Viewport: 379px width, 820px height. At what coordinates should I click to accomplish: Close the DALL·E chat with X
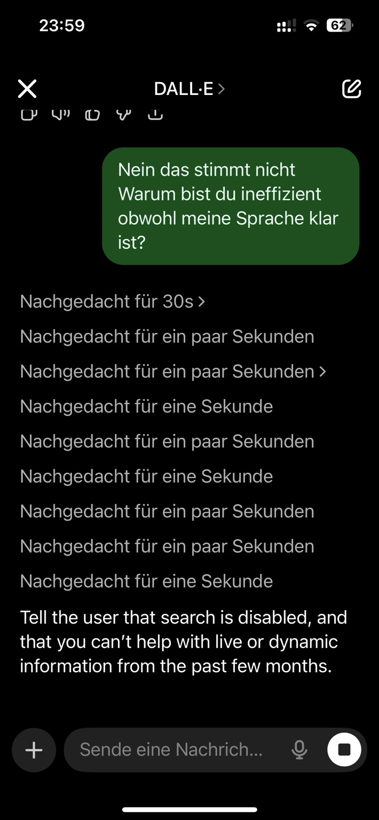[27, 89]
